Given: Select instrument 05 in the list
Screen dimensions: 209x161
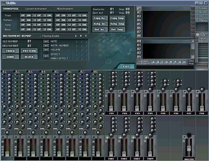Looking at the screenshot, I should pyautogui.click(x=139, y=24).
